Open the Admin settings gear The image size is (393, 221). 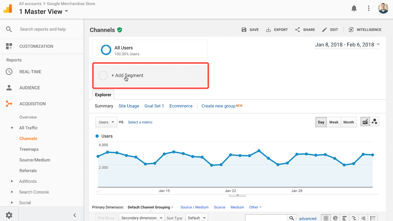click(9, 215)
